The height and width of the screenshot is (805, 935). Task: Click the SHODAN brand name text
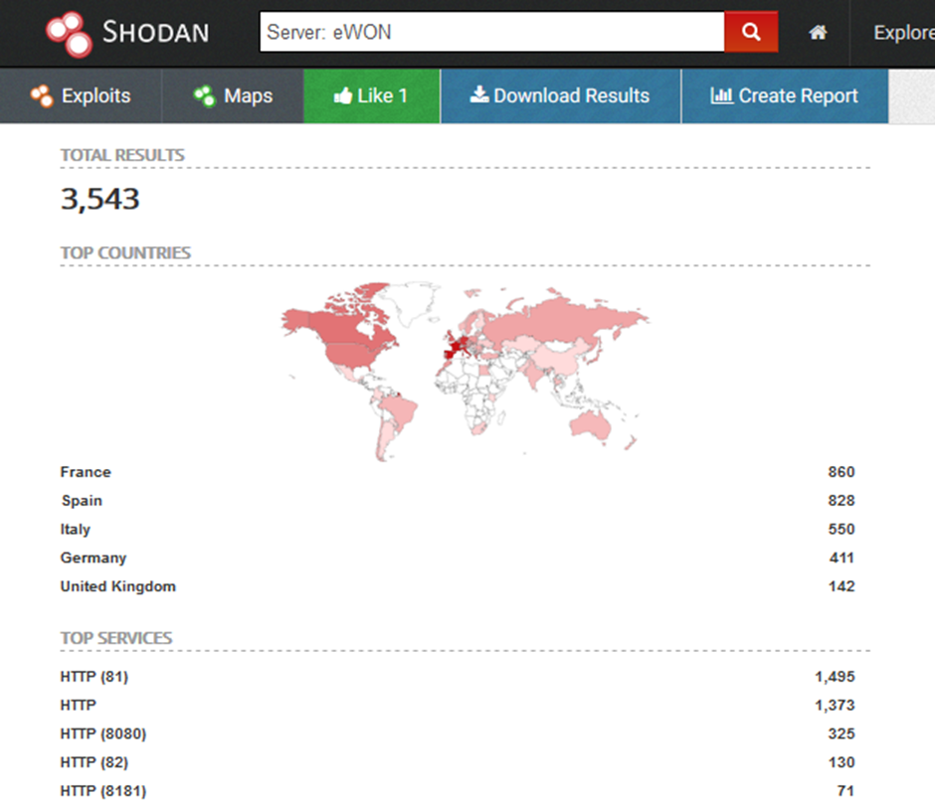(155, 32)
